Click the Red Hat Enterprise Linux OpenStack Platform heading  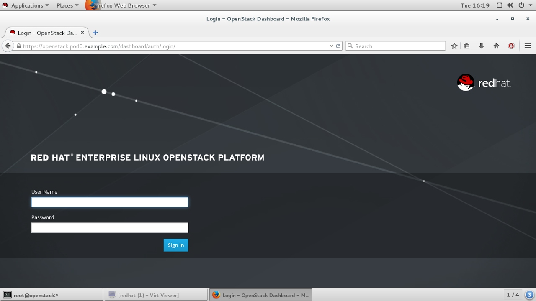point(148,158)
